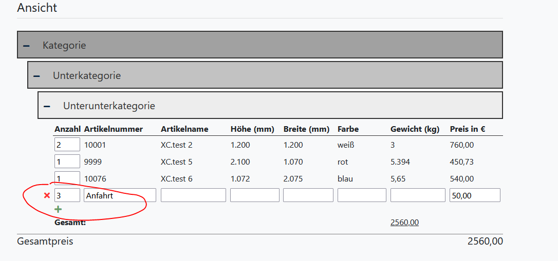Click the green plus add row icon
Image resolution: width=558 pixels, height=261 pixels.
tap(58, 209)
